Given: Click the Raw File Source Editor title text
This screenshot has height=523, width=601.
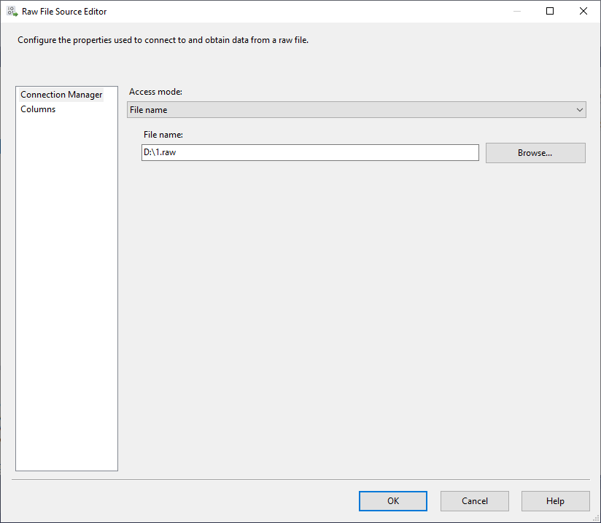Looking at the screenshot, I should (64, 12).
